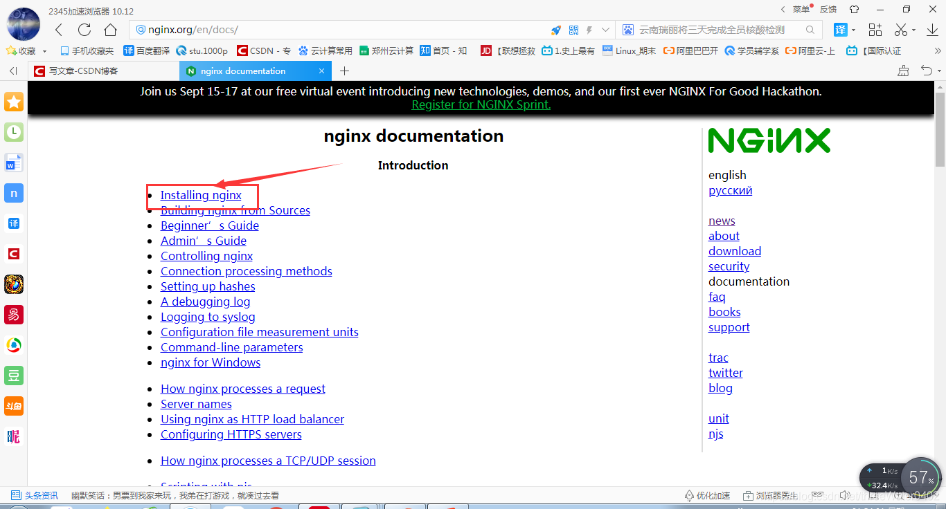Open the browser home page icon
This screenshot has height=509, width=946.
pyautogui.click(x=111, y=30)
